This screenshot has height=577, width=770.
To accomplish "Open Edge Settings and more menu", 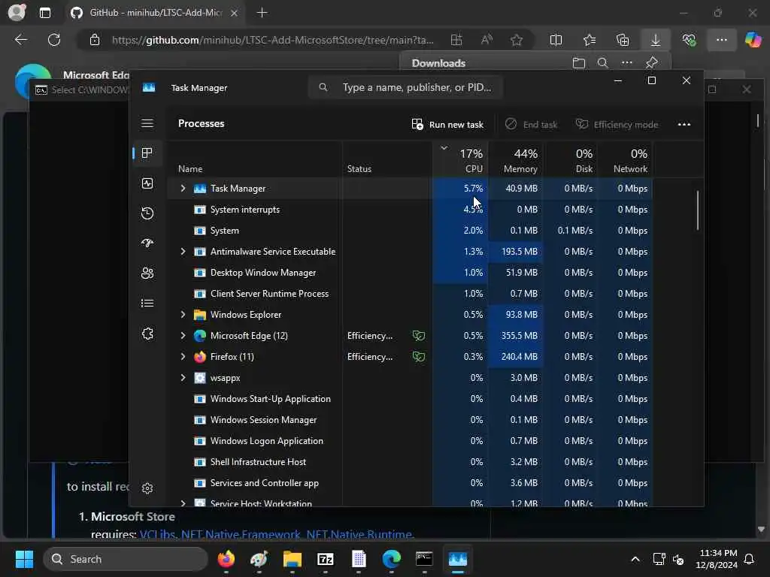I will (721, 41).
